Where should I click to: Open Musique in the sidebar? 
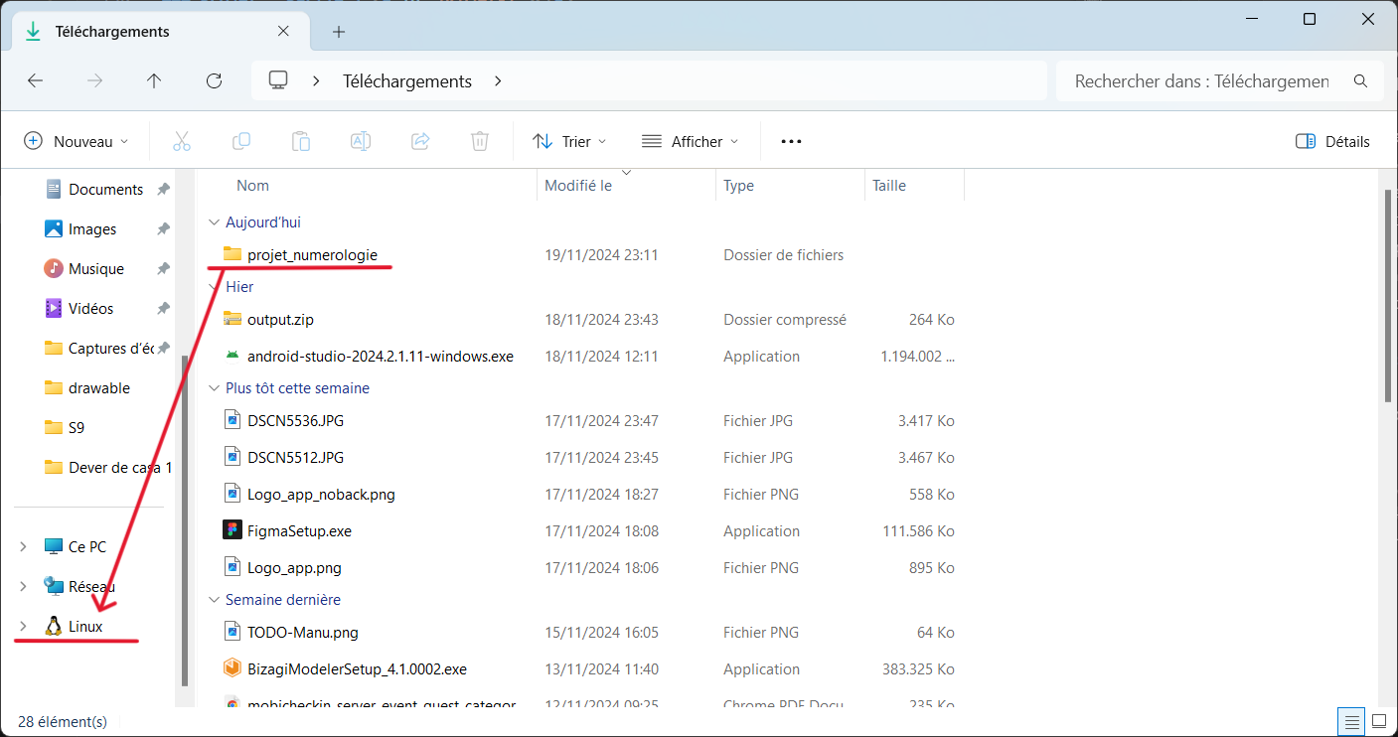click(x=96, y=269)
